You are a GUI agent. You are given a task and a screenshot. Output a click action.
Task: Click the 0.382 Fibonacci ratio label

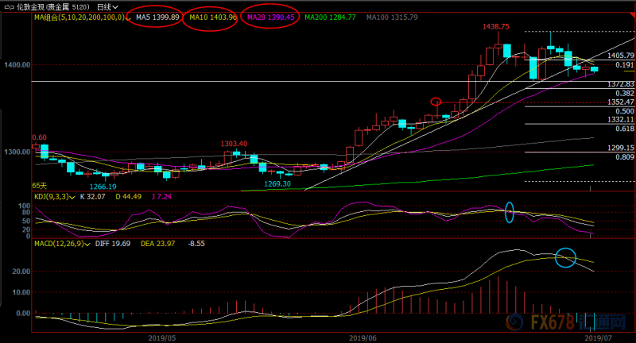pyautogui.click(x=625, y=94)
